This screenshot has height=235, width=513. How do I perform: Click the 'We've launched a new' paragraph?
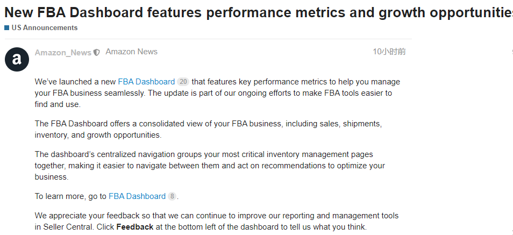(x=217, y=93)
